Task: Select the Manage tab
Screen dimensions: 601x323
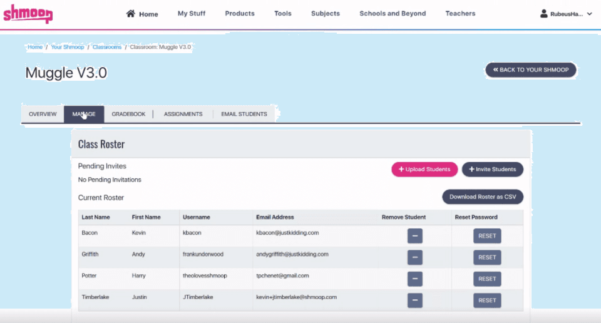Action: tap(84, 114)
